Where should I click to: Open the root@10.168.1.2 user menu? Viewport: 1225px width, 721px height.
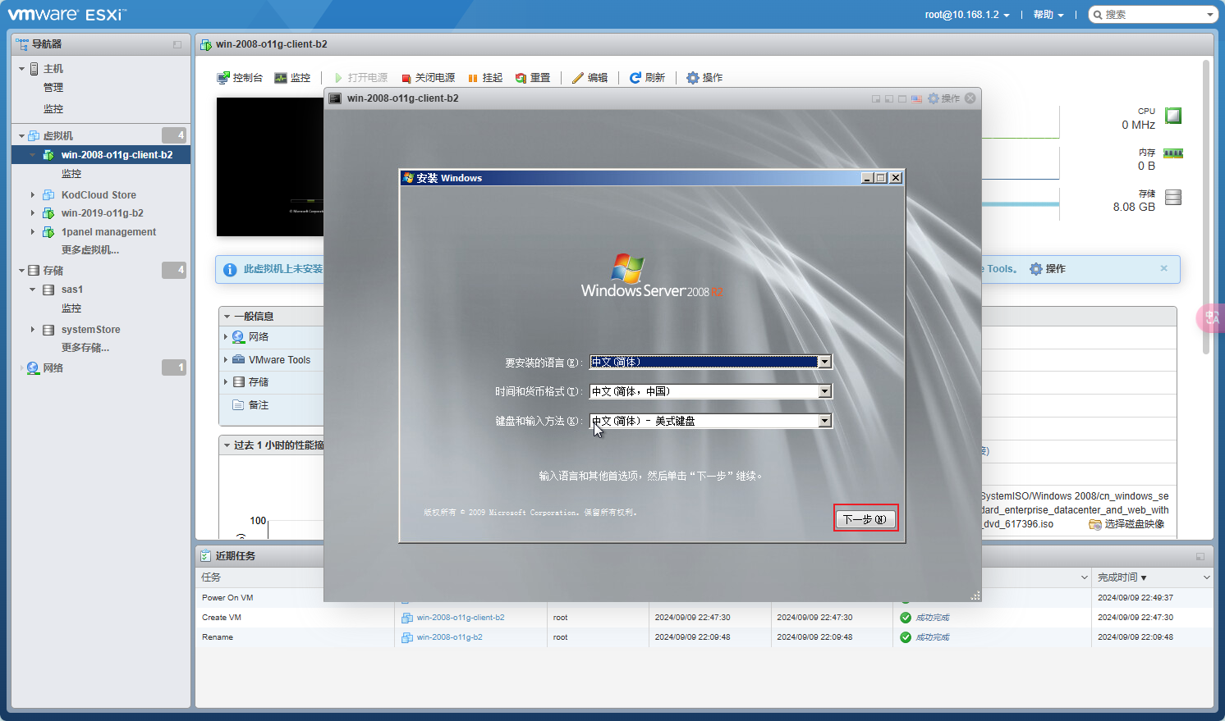point(967,15)
